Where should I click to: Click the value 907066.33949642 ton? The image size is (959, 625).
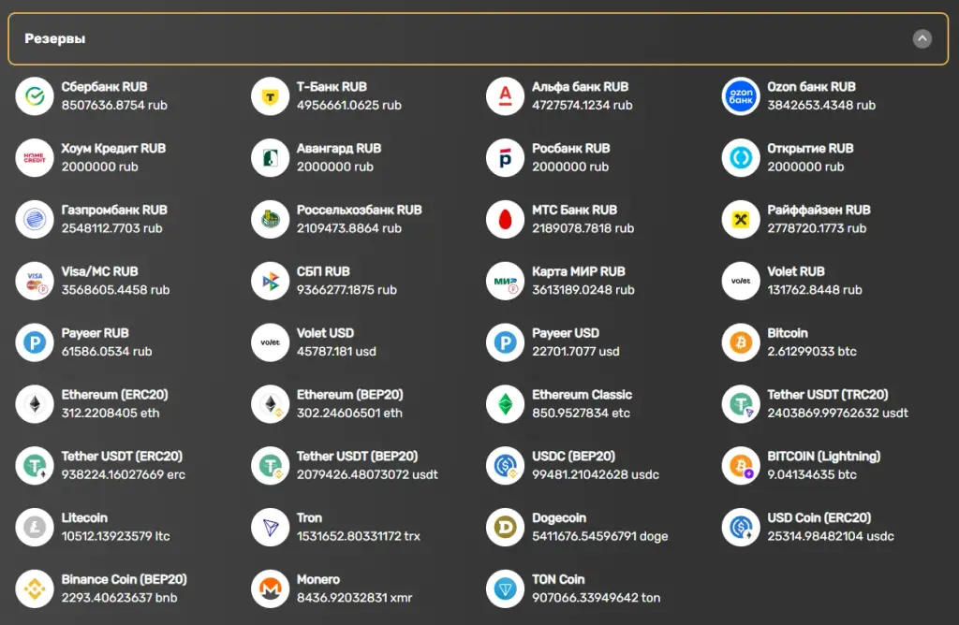pos(597,598)
